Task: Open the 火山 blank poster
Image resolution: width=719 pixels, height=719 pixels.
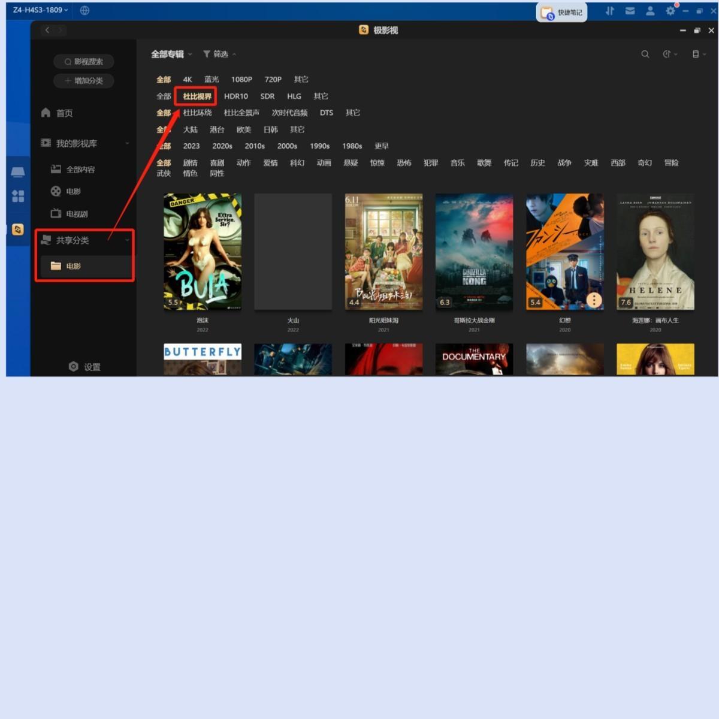Action: click(293, 252)
